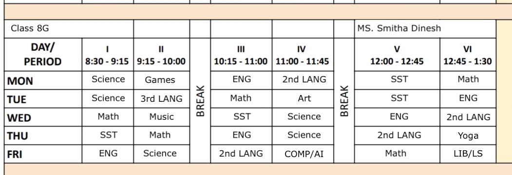Click the COMP/AI cell on Friday

pos(303,154)
